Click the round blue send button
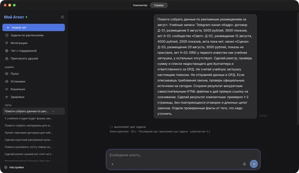 point(254,164)
